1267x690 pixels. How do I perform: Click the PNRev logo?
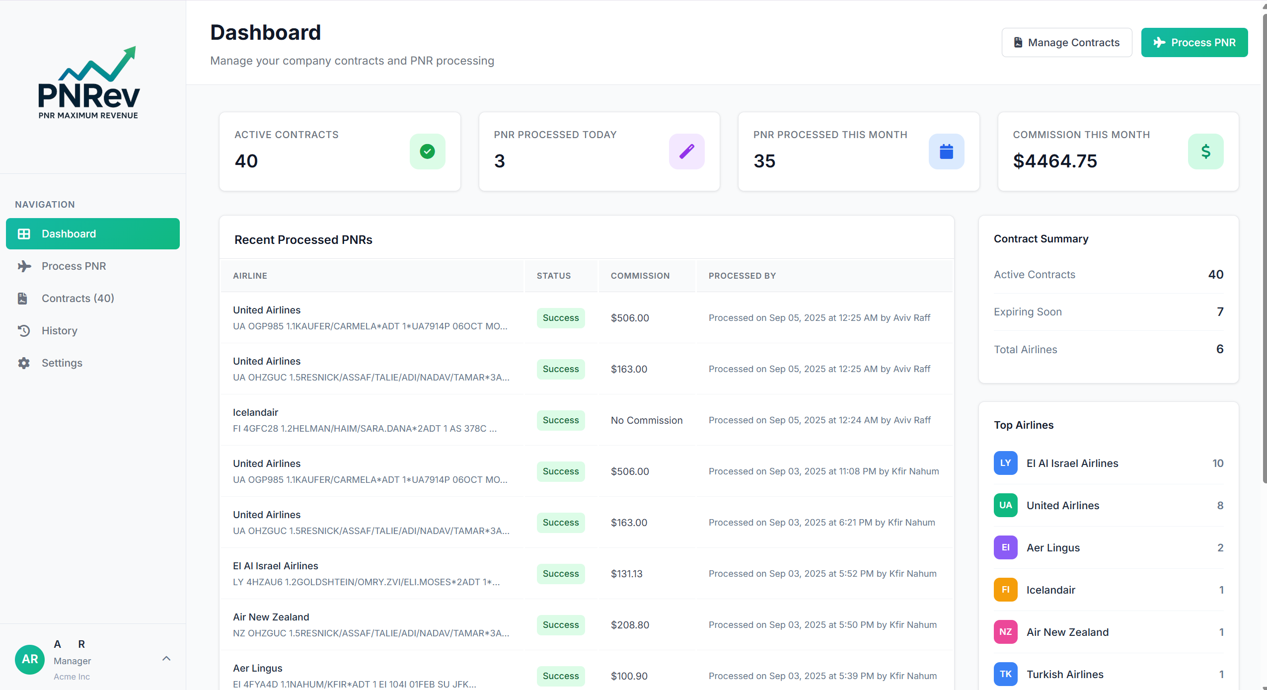88,83
